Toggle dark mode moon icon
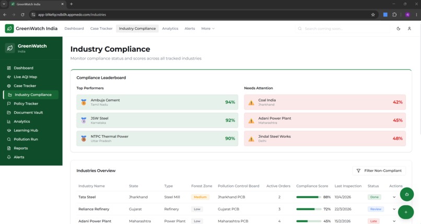This screenshot has height=224, width=421. click(x=399, y=28)
